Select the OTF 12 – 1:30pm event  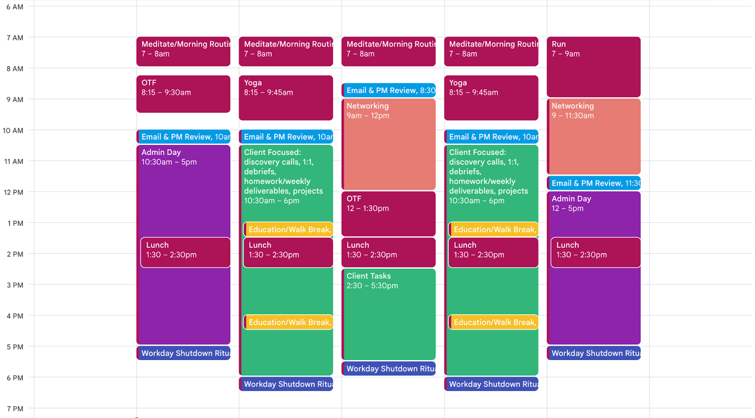tap(388, 213)
